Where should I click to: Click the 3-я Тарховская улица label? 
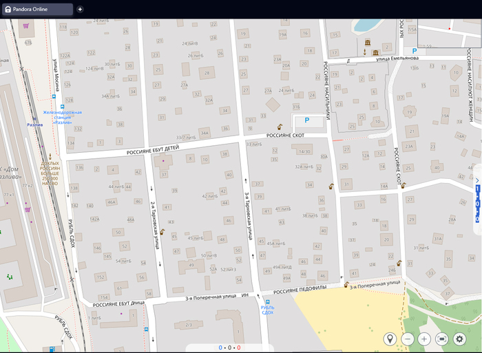pyautogui.click(x=249, y=215)
